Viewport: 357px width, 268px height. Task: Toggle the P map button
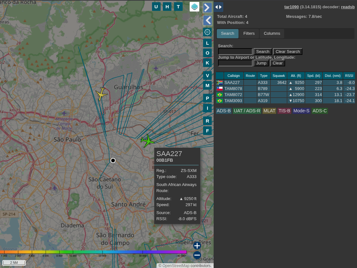[x=207, y=98]
